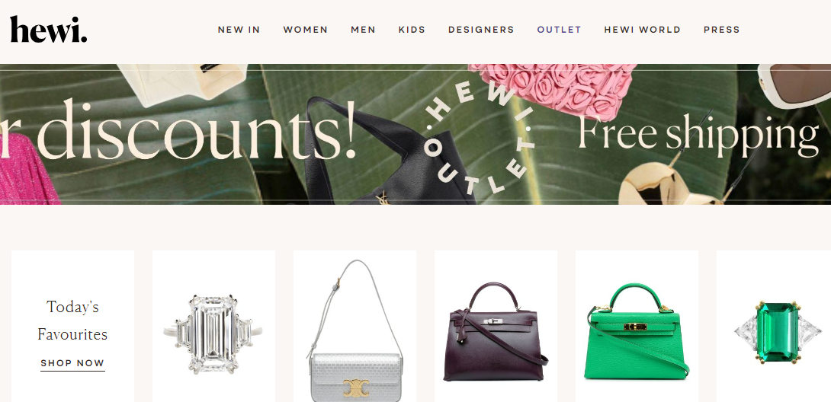Open the dark burgundy Kelly handbag product

(x=496, y=332)
